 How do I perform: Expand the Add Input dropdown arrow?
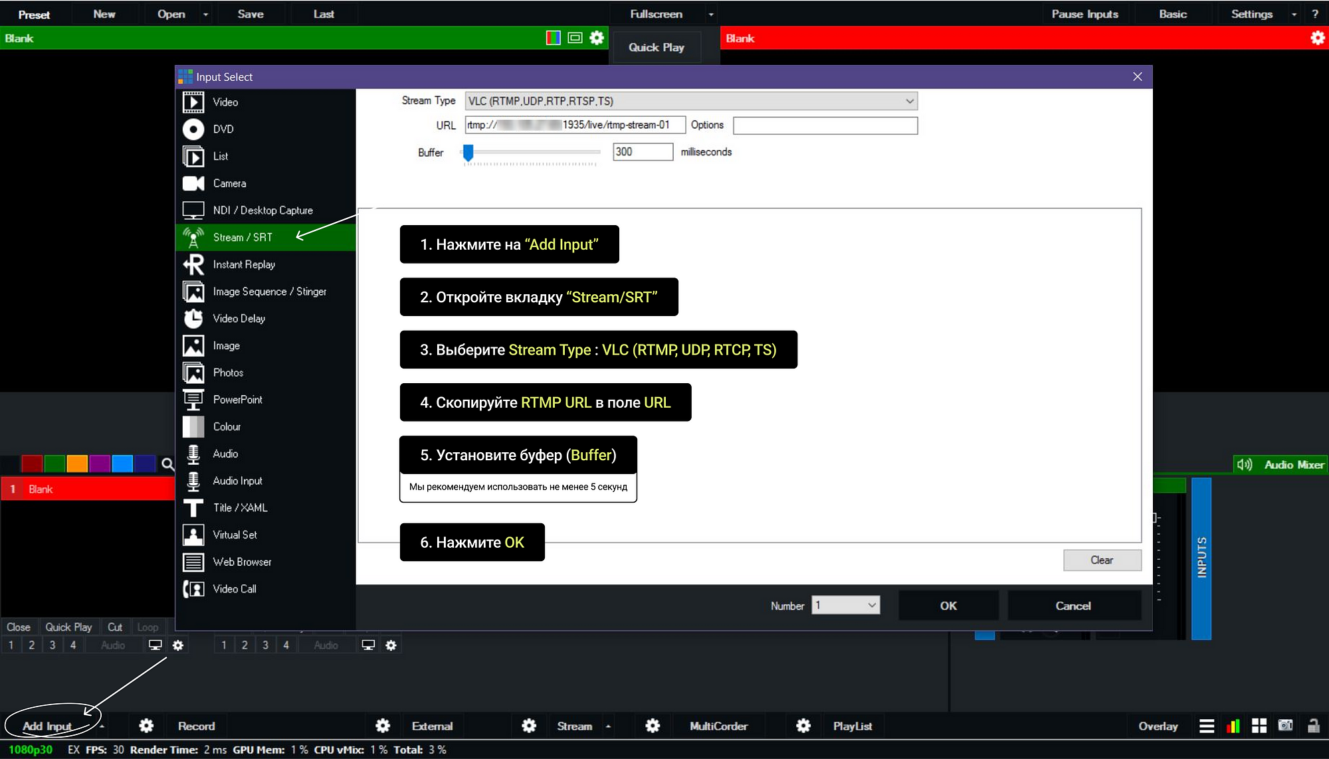(102, 726)
